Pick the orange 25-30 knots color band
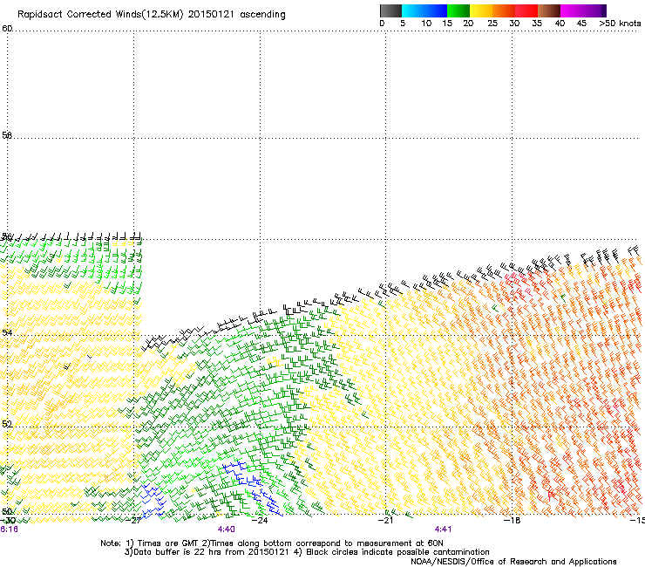 [504, 10]
